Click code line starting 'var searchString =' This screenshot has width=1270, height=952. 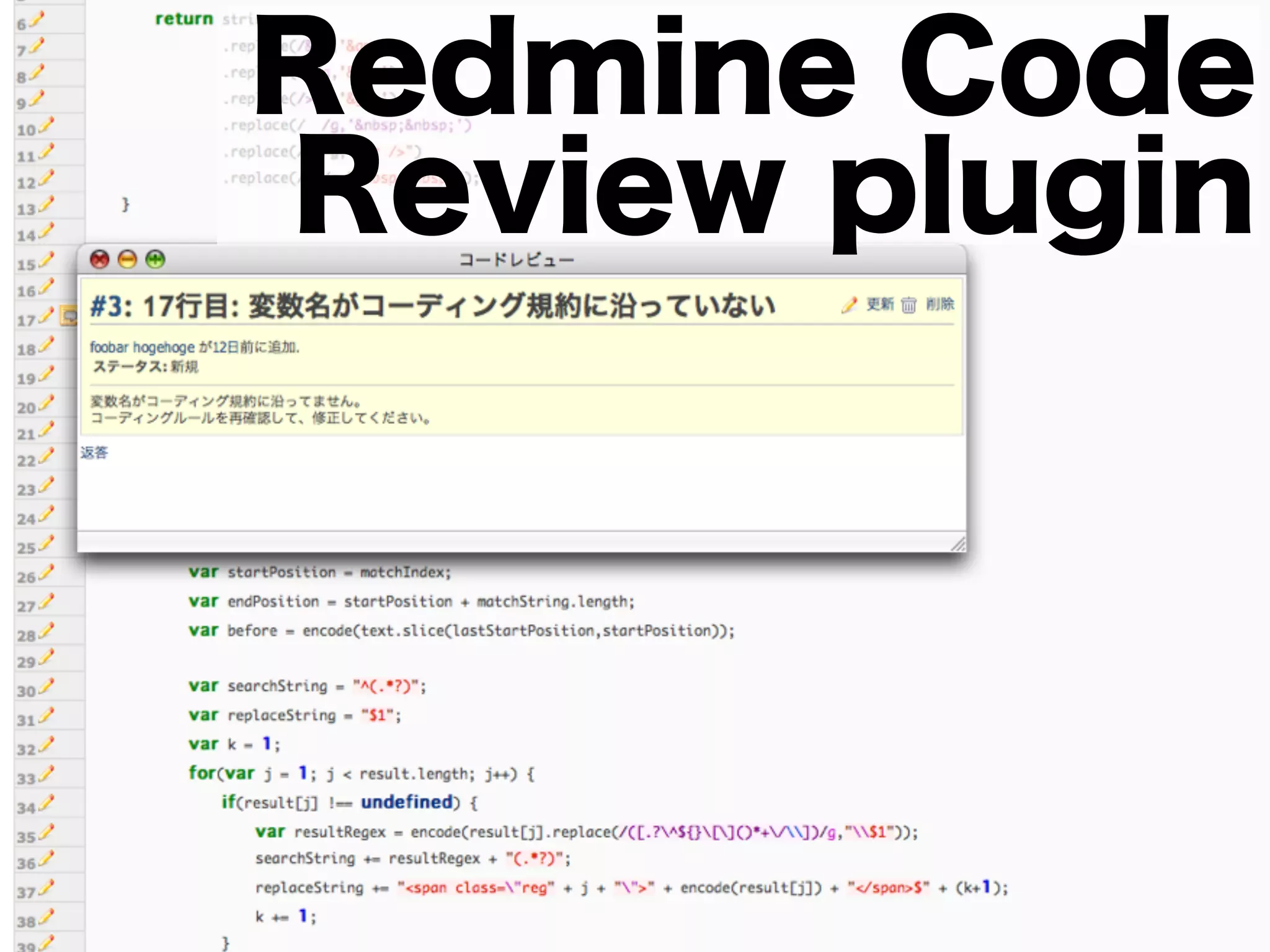[308, 686]
